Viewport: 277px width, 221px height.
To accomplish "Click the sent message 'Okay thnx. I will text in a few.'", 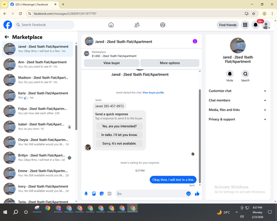I will 173,180.
